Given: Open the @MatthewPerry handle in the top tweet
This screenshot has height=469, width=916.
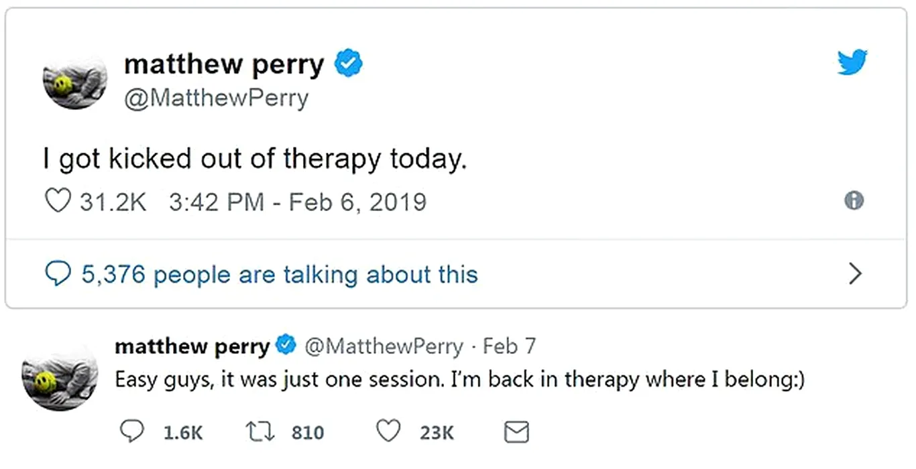Looking at the screenshot, I should point(216,98).
